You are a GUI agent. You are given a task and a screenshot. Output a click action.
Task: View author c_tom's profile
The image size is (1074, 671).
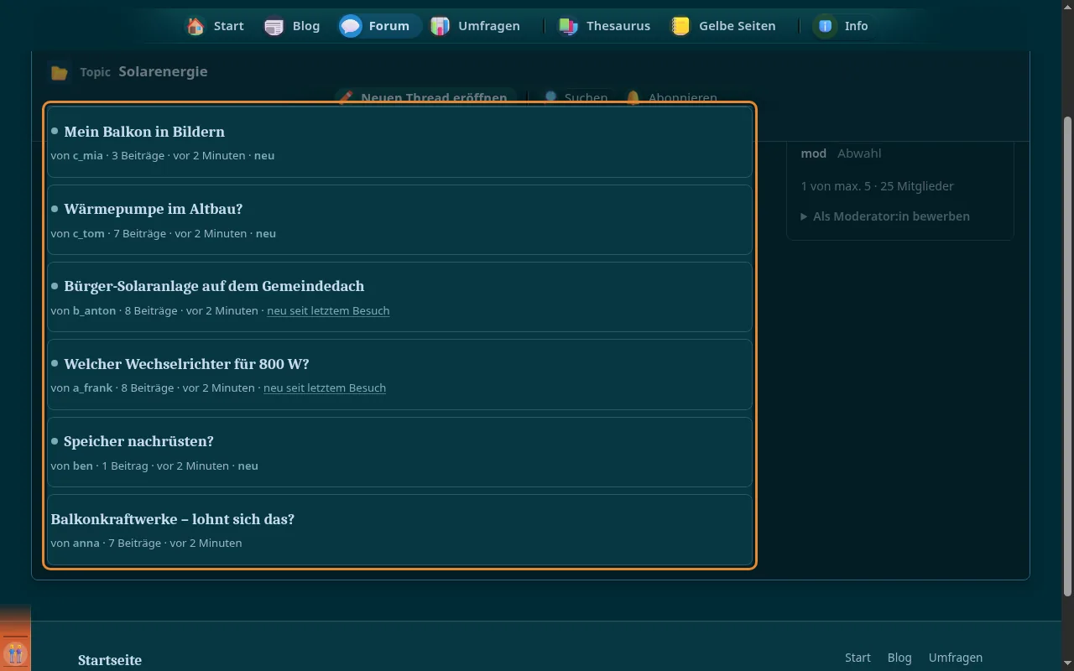89,233
